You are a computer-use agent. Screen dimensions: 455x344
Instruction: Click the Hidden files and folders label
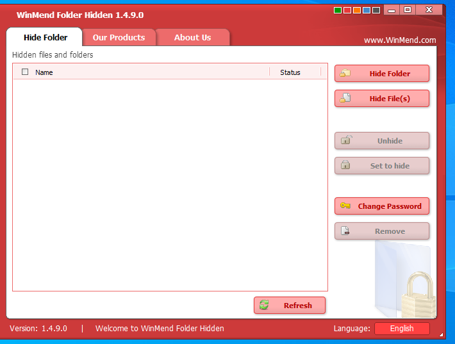click(x=53, y=54)
